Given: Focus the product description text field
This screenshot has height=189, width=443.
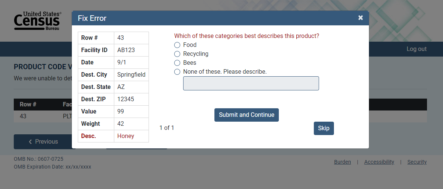Looking at the screenshot, I should pyautogui.click(x=251, y=83).
